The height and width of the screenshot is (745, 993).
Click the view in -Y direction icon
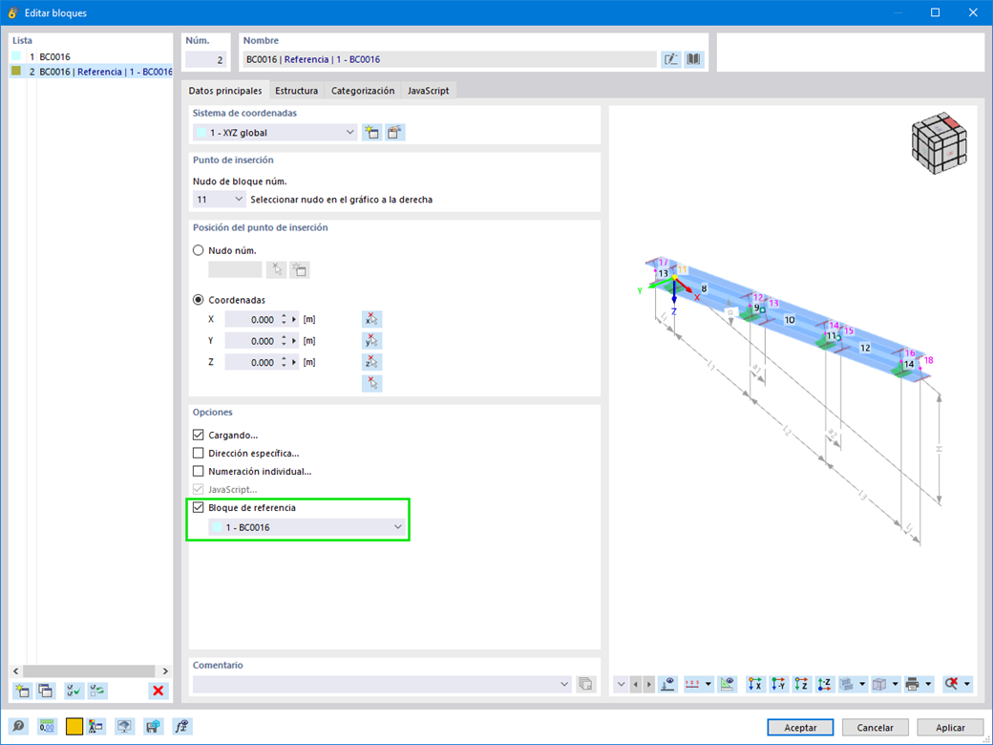pos(778,684)
